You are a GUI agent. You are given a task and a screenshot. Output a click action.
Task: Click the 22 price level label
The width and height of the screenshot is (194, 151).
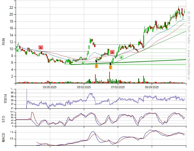click(11, 7)
